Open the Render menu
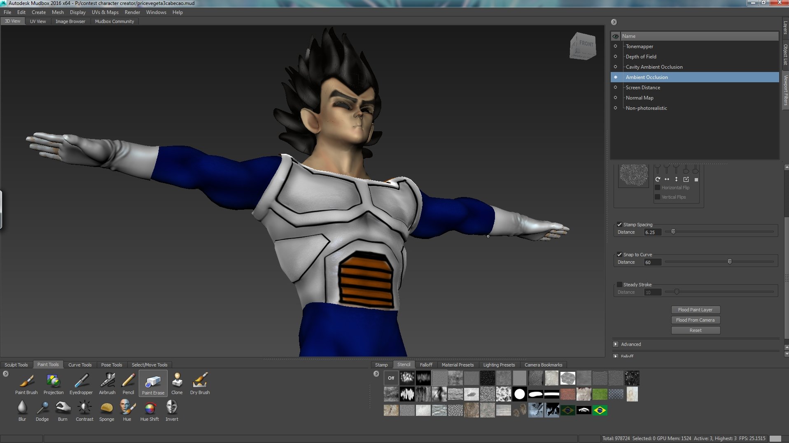This screenshot has height=443, width=789. point(132,12)
